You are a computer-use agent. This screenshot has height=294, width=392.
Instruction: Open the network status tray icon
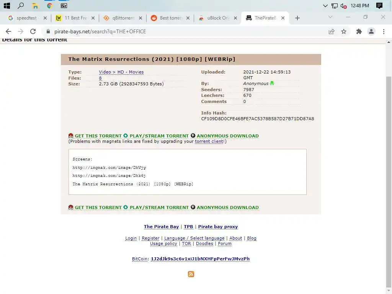(334, 6)
